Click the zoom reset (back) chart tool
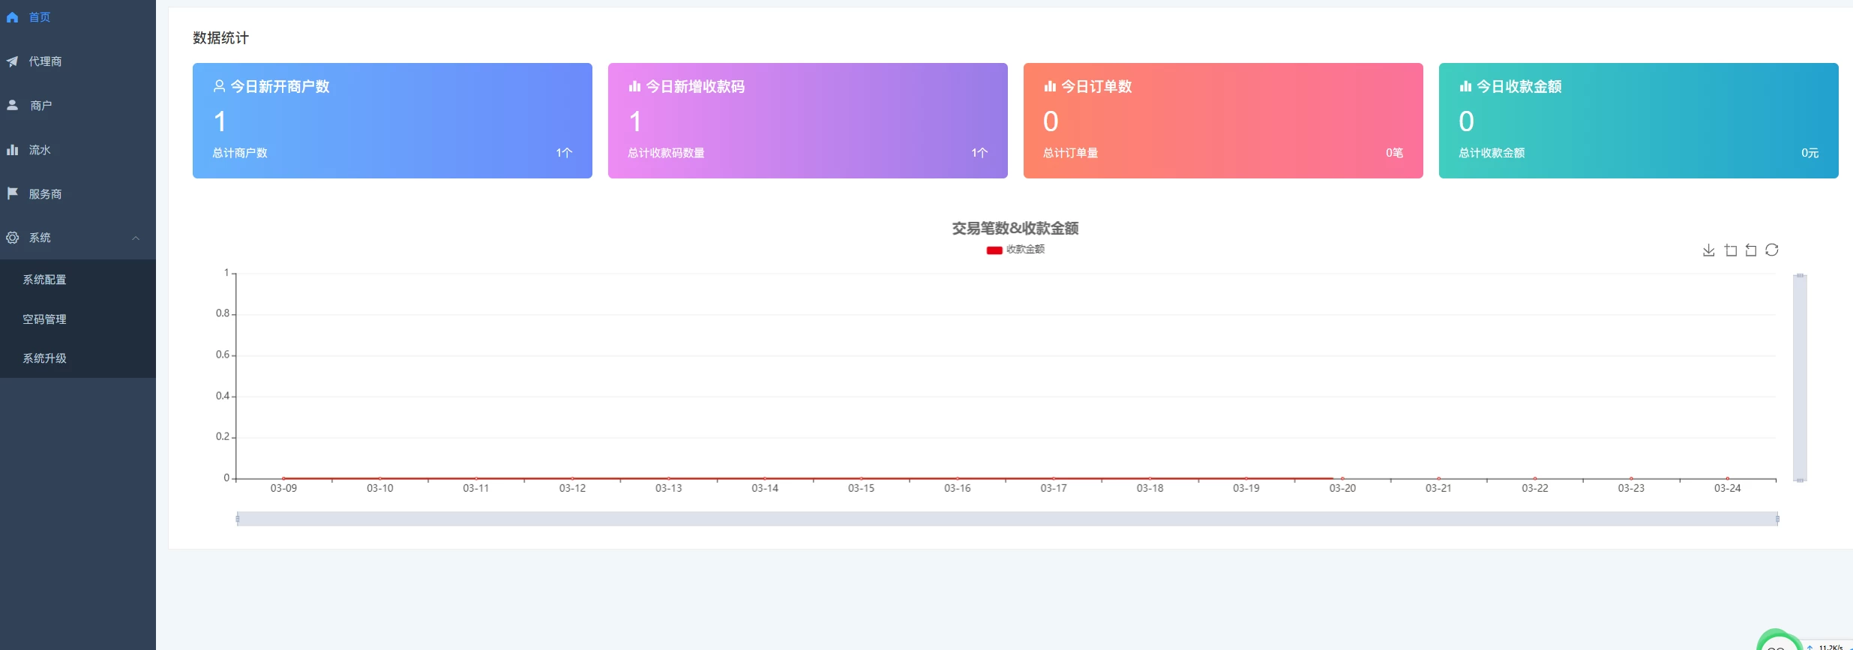Screen dimensions: 1853x650 [x=1751, y=250]
